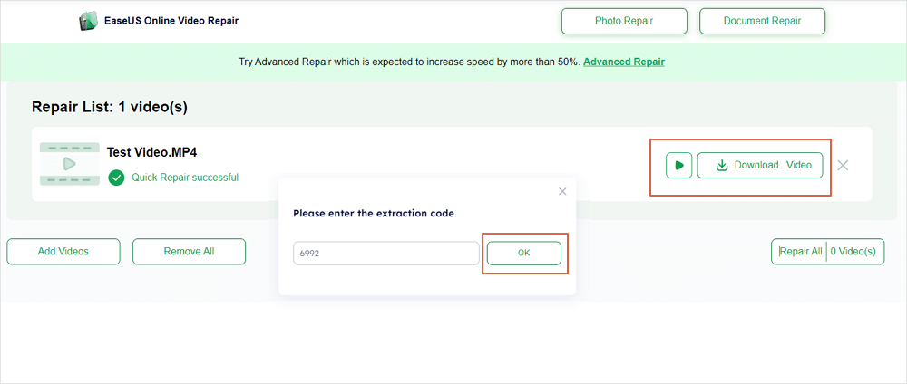The image size is (907, 384).
Task: Open Document Repair
Action: pos(762,21)
